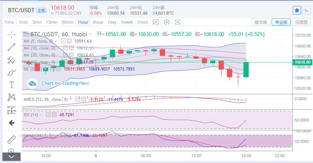The width and height of the screenshot is (313, 163).
Task: Open the MA (5, close, 0) dropdown arrow
Action: (57, 41)
